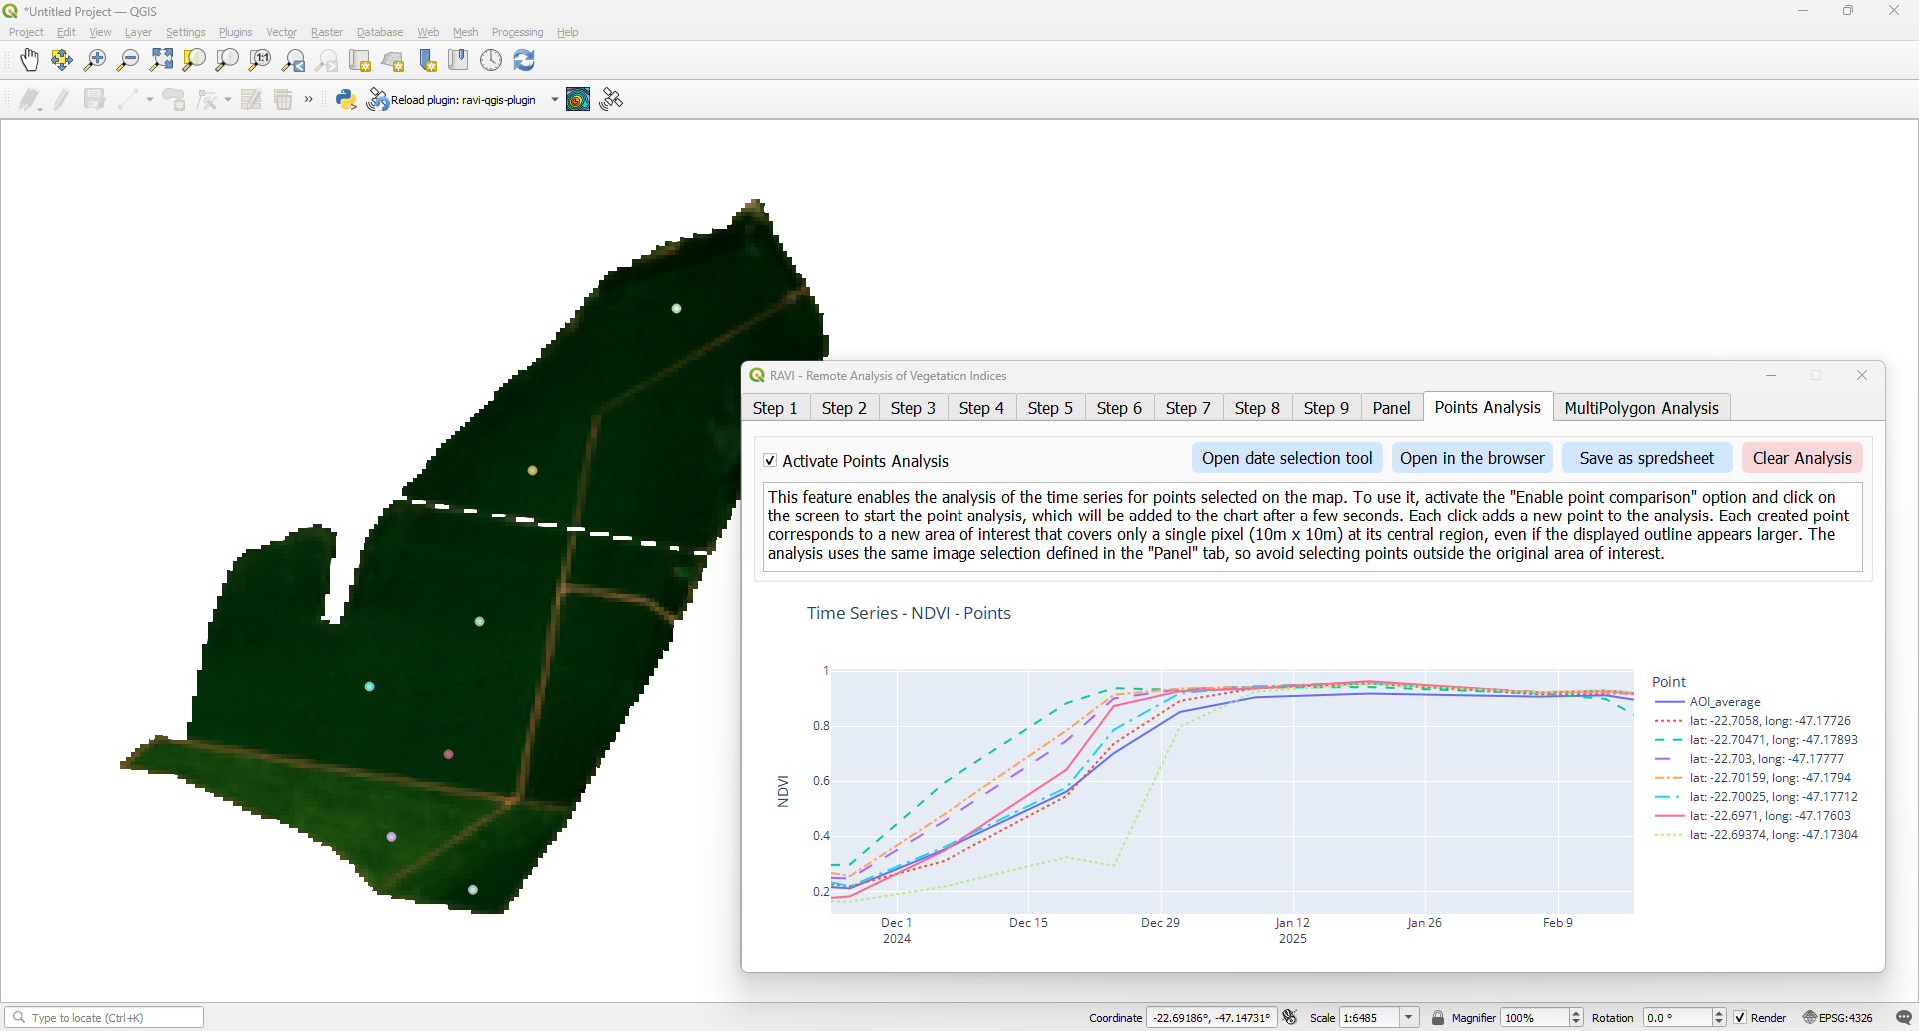Image resolution: width=1919 pixels, height=1031 pixels.
Task: Click the Clear Analysis button
Action: click(1801, 458)
